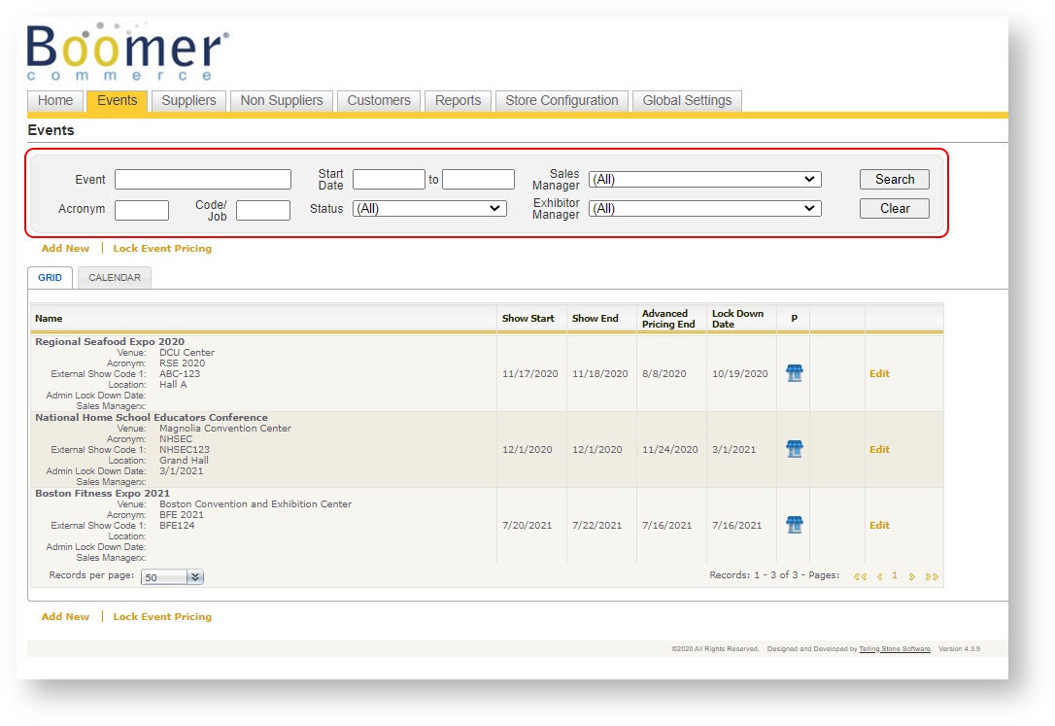Go to first page of records
Viewport: 1055px width, 726px height.
coord(860,576)
